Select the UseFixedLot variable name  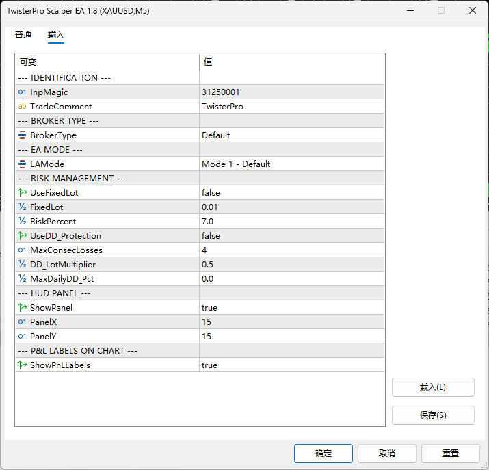54,192
